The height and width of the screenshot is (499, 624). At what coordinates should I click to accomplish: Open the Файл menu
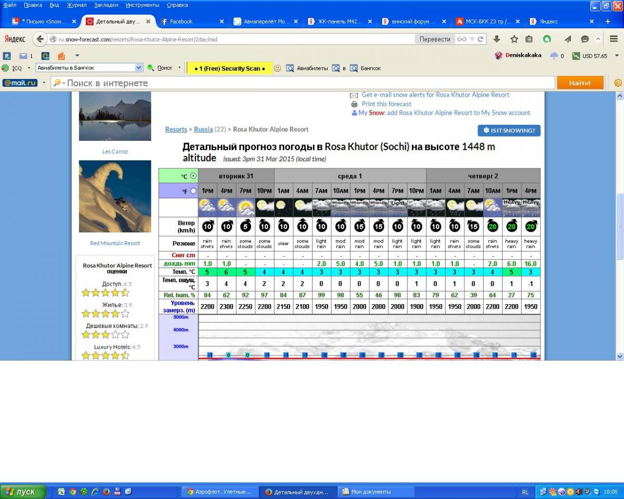[10, 5]
